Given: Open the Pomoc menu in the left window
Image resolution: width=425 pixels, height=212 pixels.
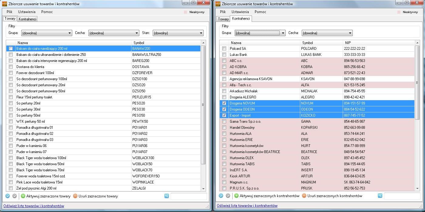Looking at the screenshot, I should [47, 12].
